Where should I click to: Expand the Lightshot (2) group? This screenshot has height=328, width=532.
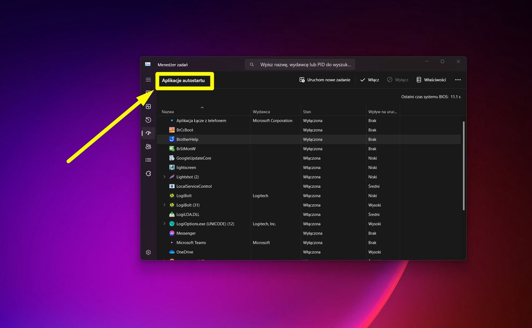[164, 177]
